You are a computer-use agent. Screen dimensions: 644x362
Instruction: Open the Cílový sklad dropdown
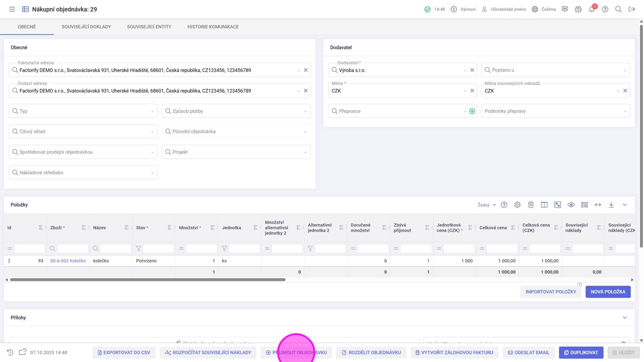click(83, 132)
